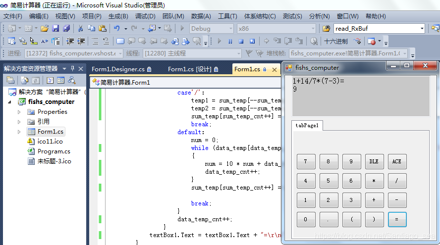Click the Start Debugging play icon
Screen dimensions: 440x245
click(182, 28)
